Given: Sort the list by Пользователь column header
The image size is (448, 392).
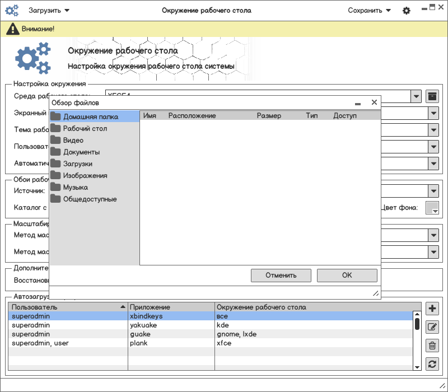Looking at the screenshot, I should [68, 307].
